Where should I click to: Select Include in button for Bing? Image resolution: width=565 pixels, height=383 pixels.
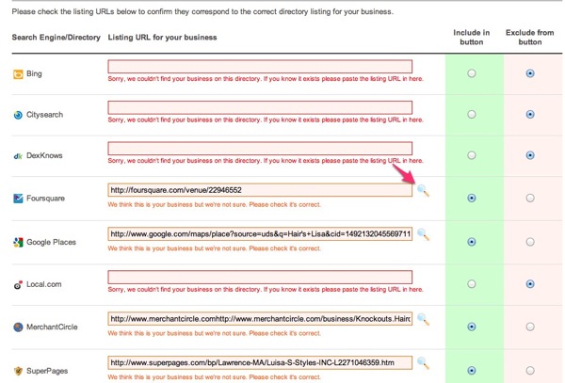472,73
